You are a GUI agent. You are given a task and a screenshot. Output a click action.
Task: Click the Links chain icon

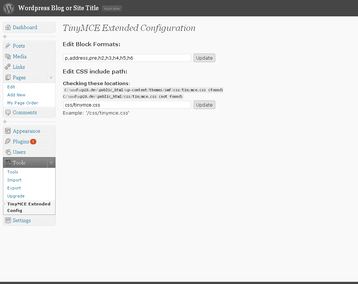[8, 67]
